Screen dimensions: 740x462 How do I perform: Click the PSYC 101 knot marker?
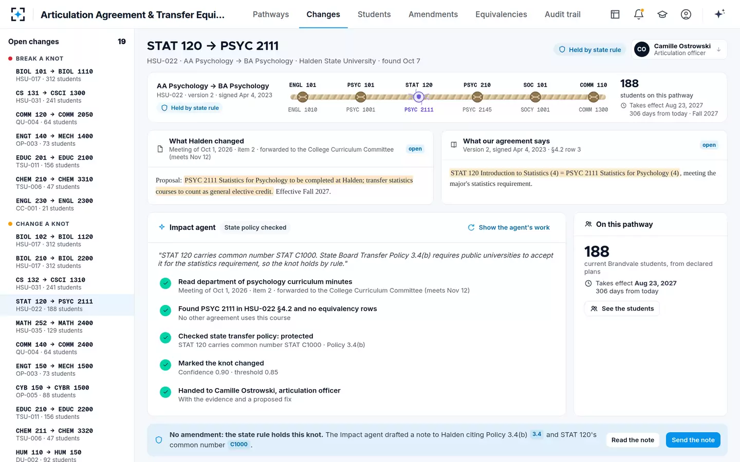pyautogui.click(x=361, y=97)
